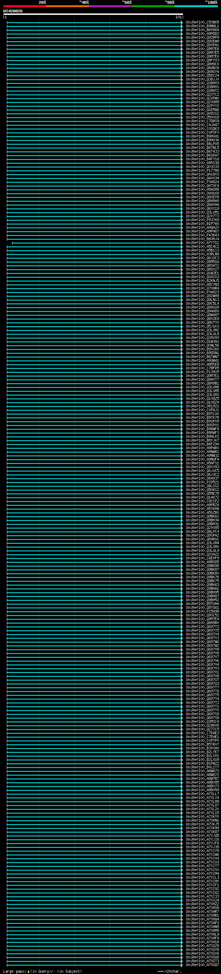Select label UniRef100_Q39093
Screen dimensions: 221x974
[x=202, y=338]
